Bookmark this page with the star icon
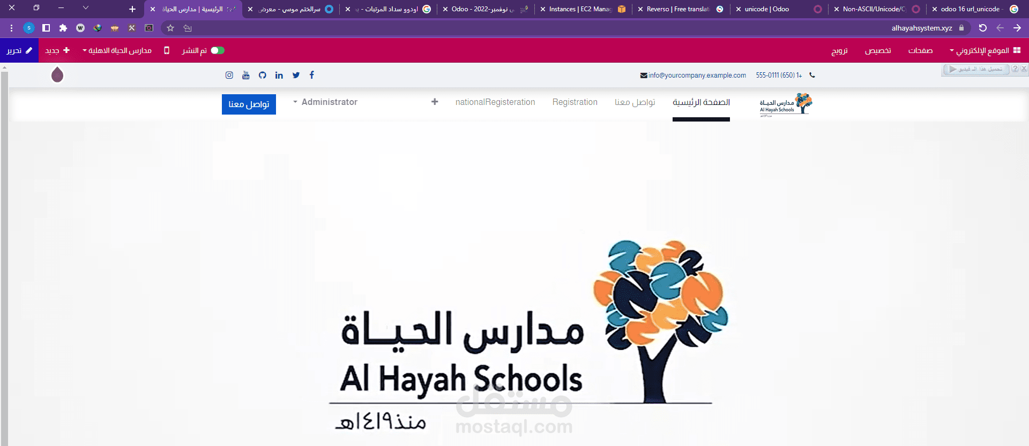 coord(170,28)
